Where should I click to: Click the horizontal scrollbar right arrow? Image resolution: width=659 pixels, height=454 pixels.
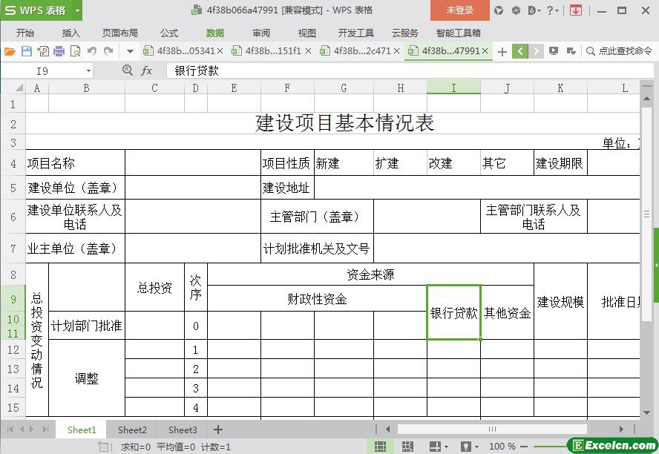tap(621, 429)
